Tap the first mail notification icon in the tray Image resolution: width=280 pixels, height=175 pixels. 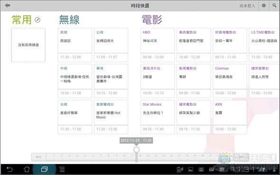(x=201, y=169)
